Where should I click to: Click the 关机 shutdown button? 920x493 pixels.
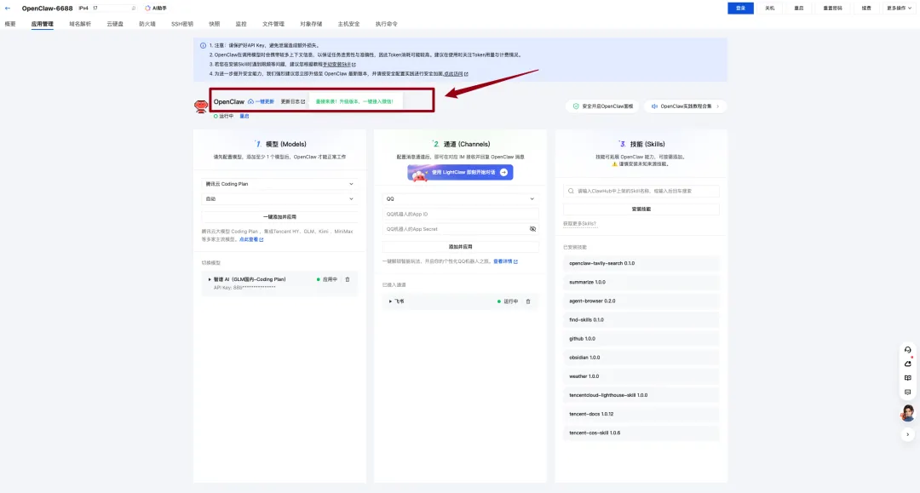(770, 9)
